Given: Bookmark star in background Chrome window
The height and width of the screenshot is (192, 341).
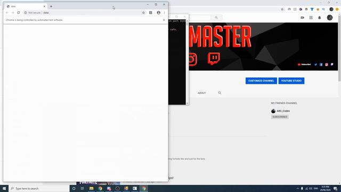Looking at the screenshot, I should [x=282, y=10].
